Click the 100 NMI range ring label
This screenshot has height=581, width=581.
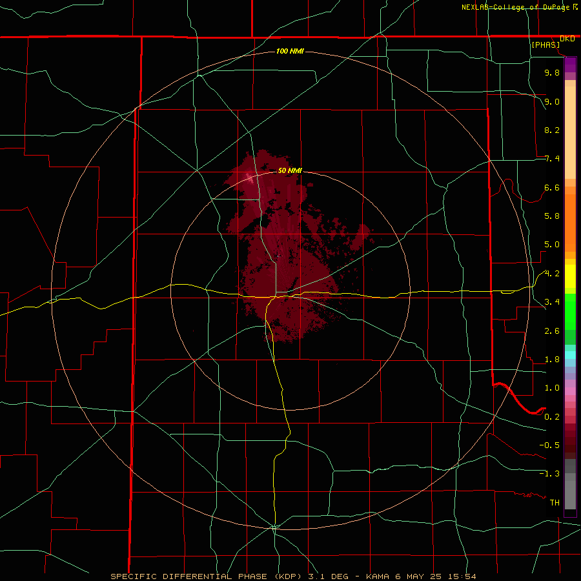290,51
